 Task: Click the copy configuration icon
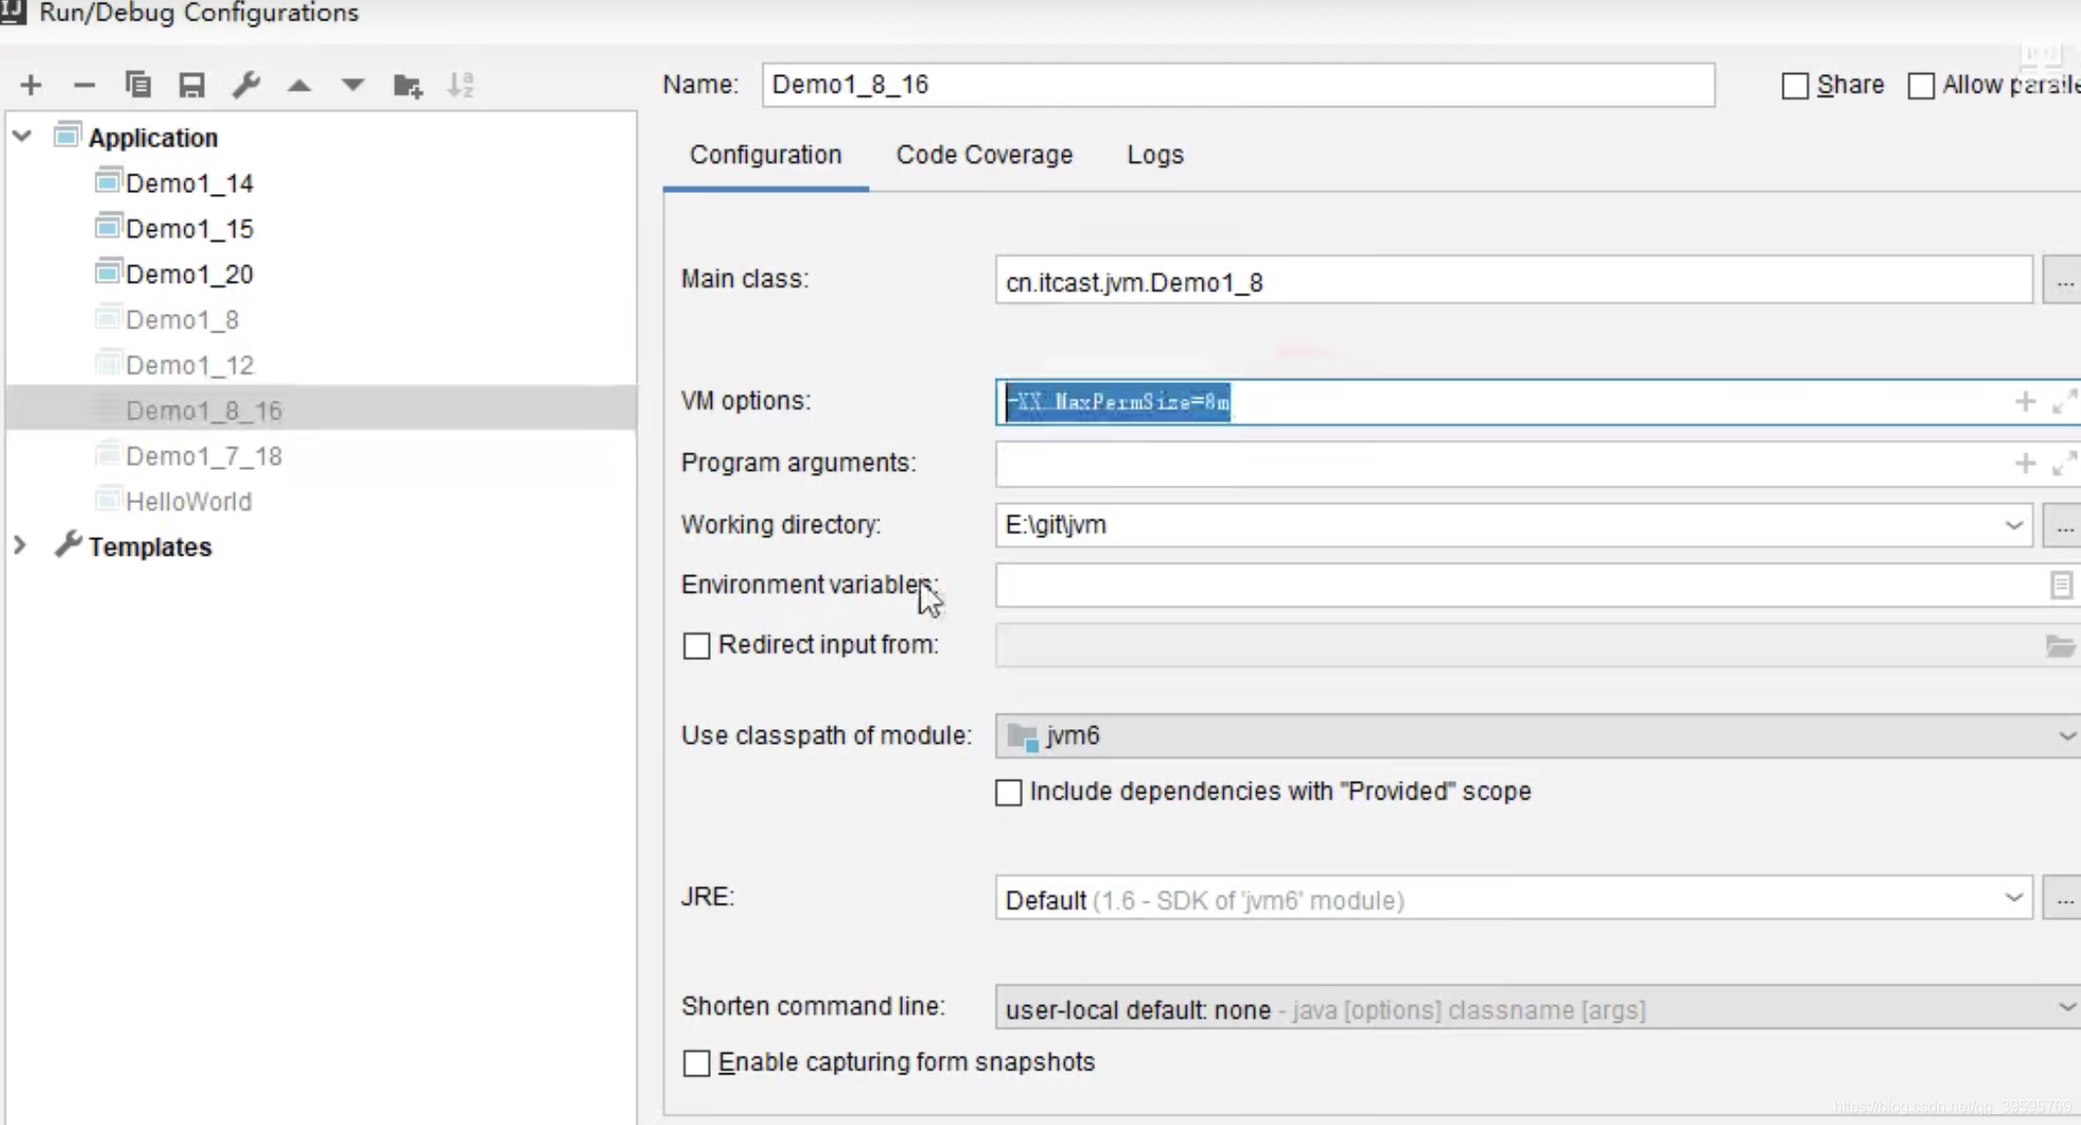click(x=138, y=86)
